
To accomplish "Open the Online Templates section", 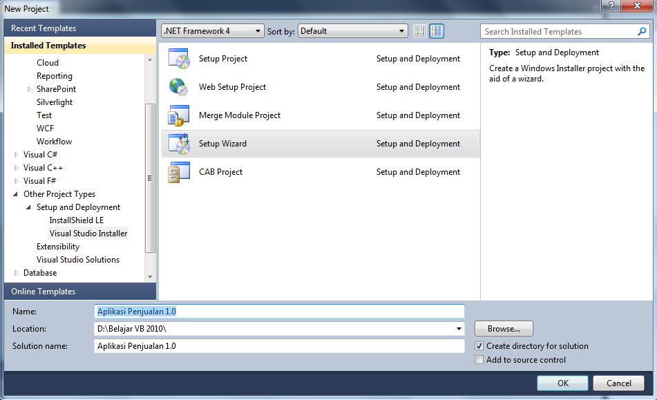I will [80, 291].
